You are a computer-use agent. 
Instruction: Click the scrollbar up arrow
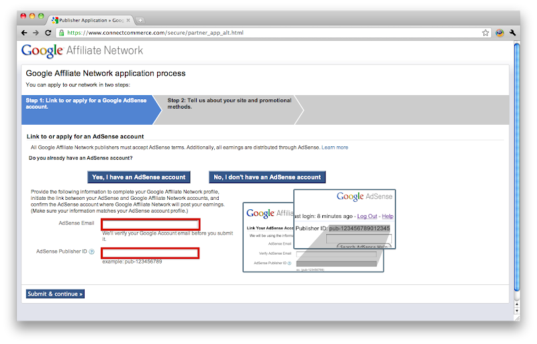pyautogui.click(x=517, y=304)
